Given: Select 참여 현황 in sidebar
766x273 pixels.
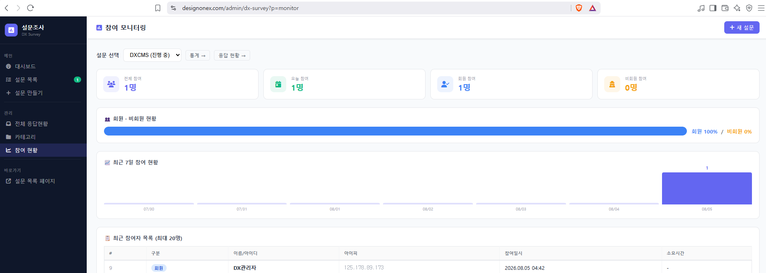Looking at the screenshot, I should tap(43, 150).
